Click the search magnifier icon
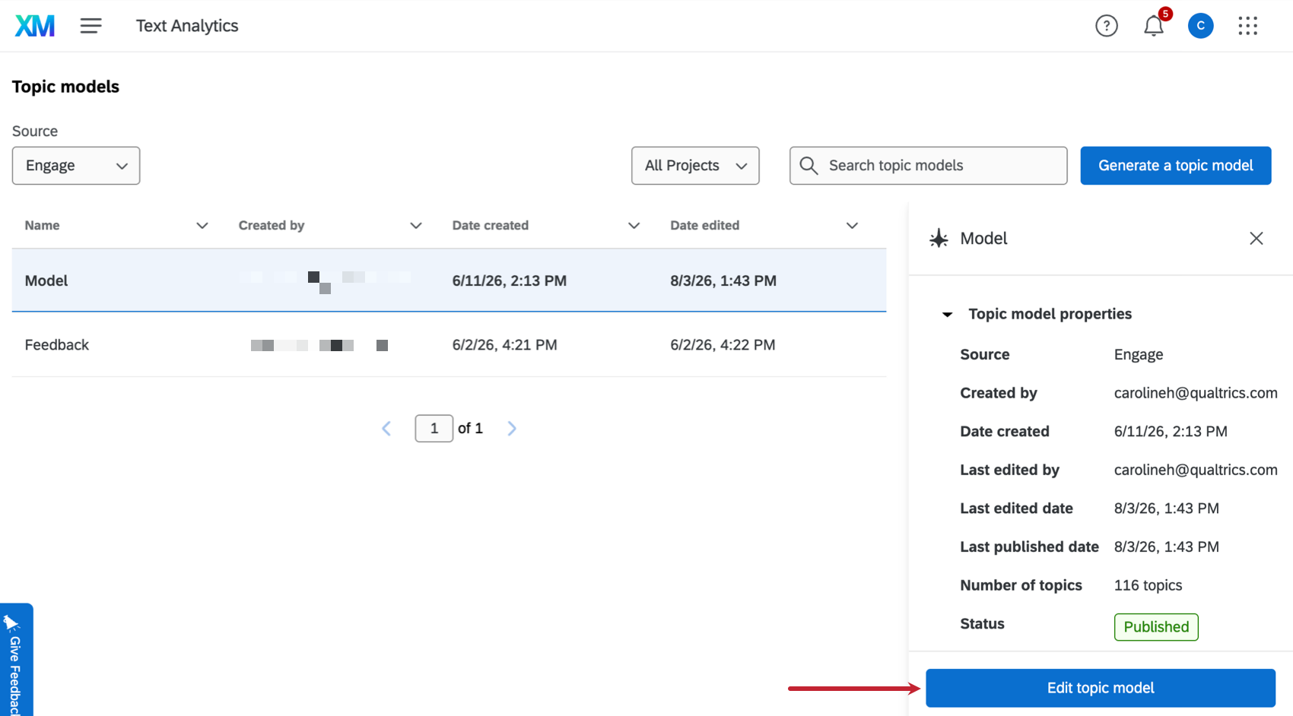 pos(809,166)
